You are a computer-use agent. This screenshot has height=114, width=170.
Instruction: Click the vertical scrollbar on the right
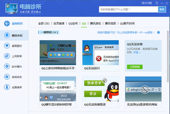pos(168,56)
